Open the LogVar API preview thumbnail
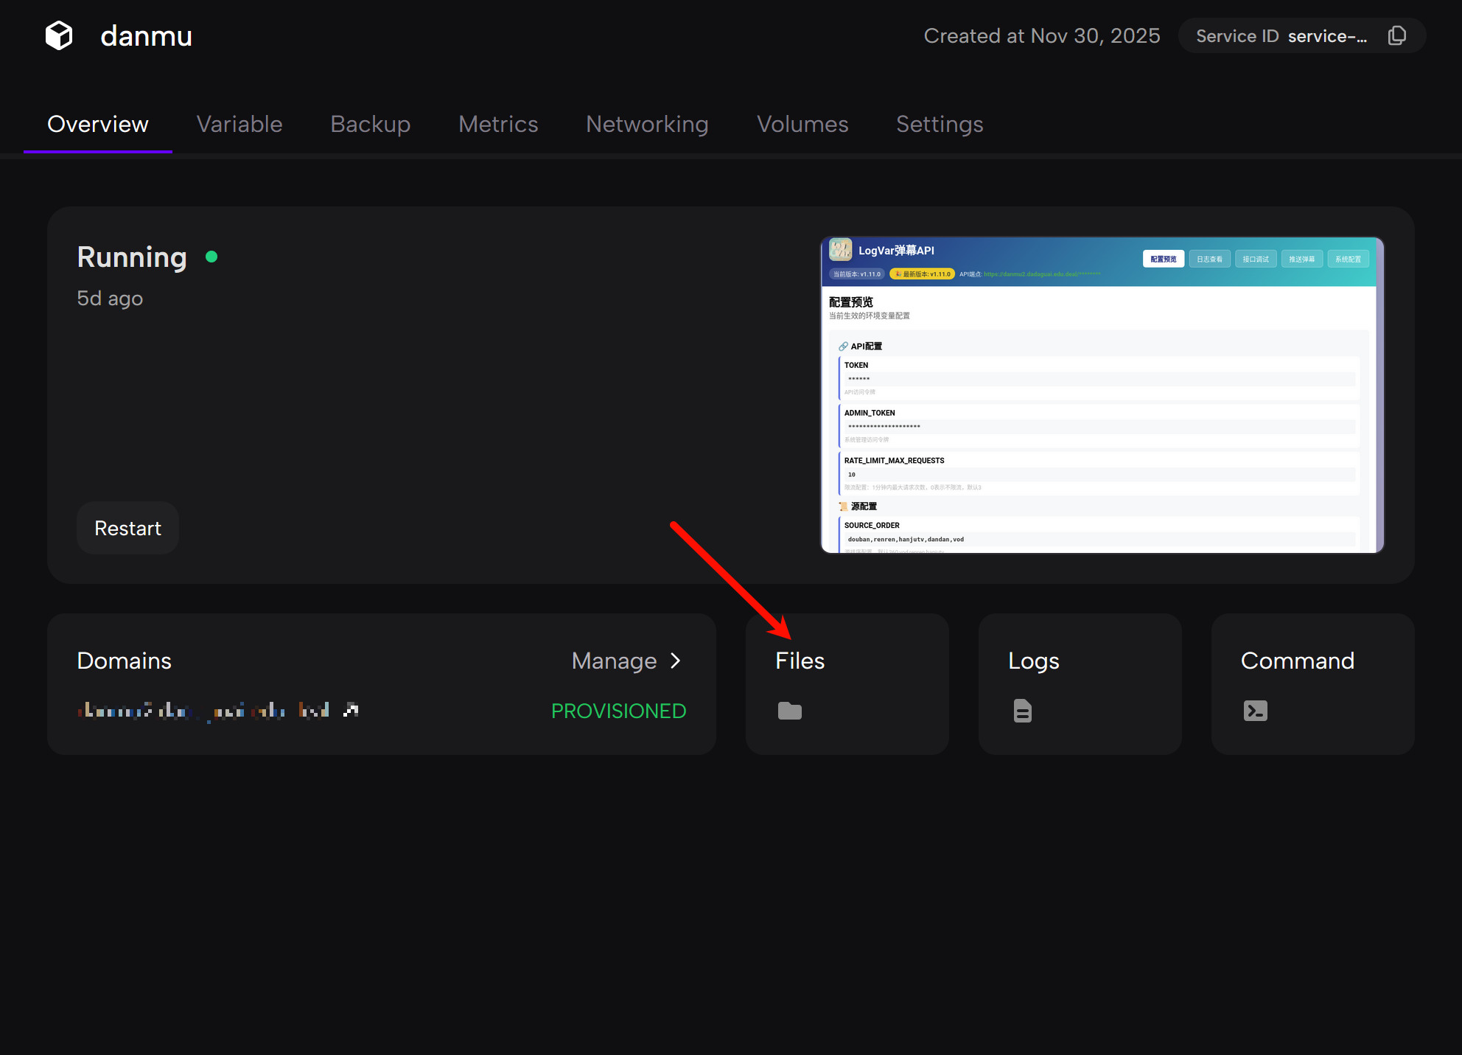The image size is (1462, 1055). (1102, 394)
